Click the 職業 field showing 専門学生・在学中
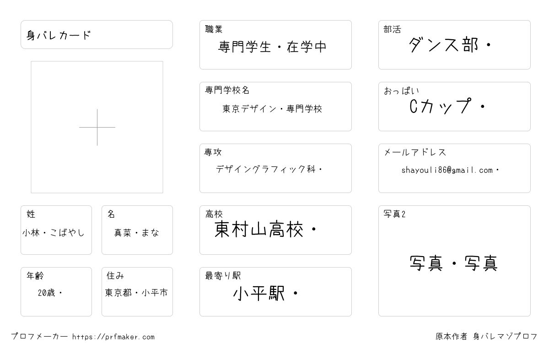This screenshot has width=549, height=343. pyautogui.click(x=275, y=45)
